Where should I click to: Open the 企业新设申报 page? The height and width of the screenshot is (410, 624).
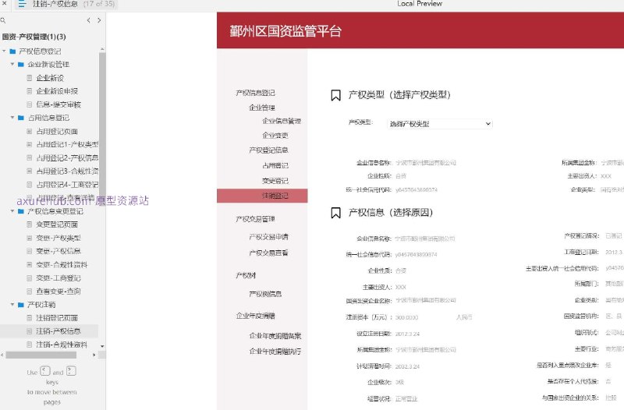click(x=57, y=91)
